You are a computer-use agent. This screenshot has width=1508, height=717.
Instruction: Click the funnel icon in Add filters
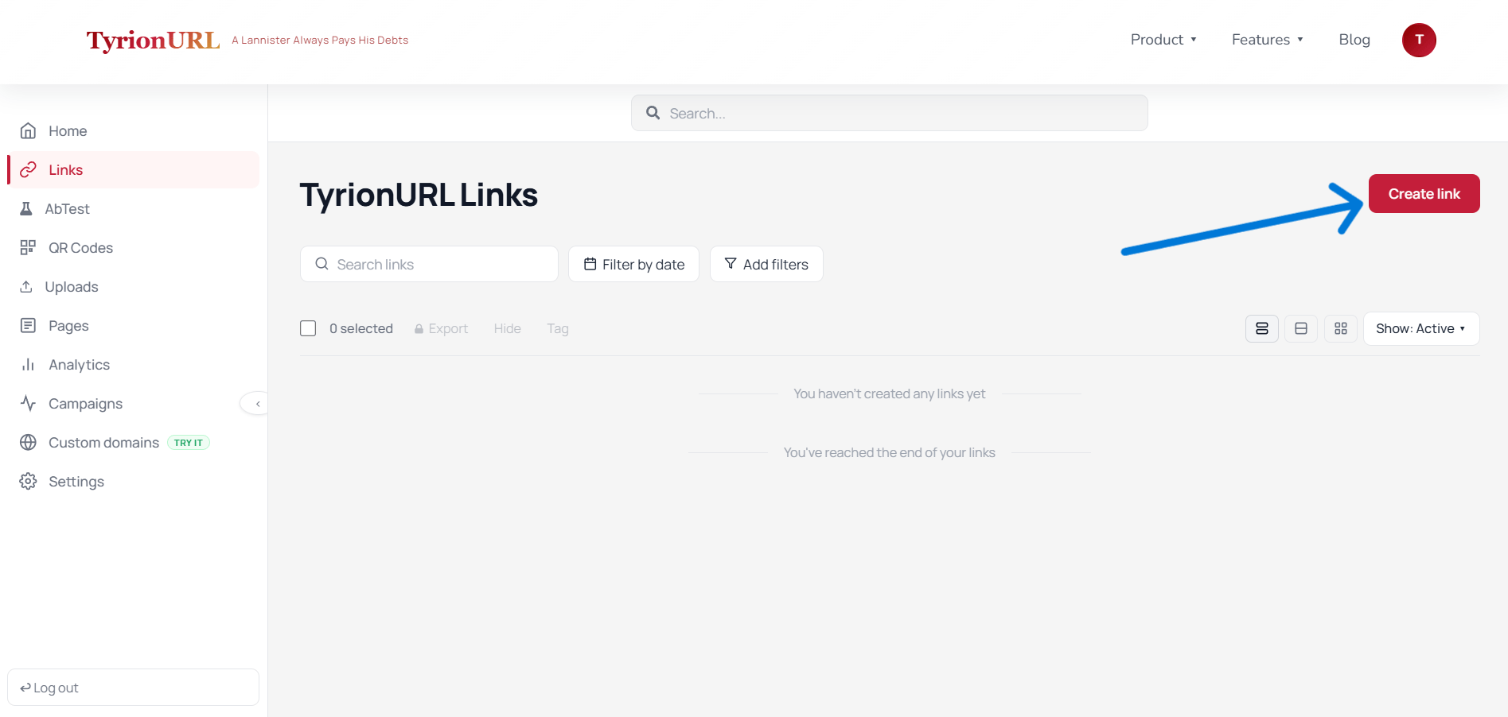(731, 264)
